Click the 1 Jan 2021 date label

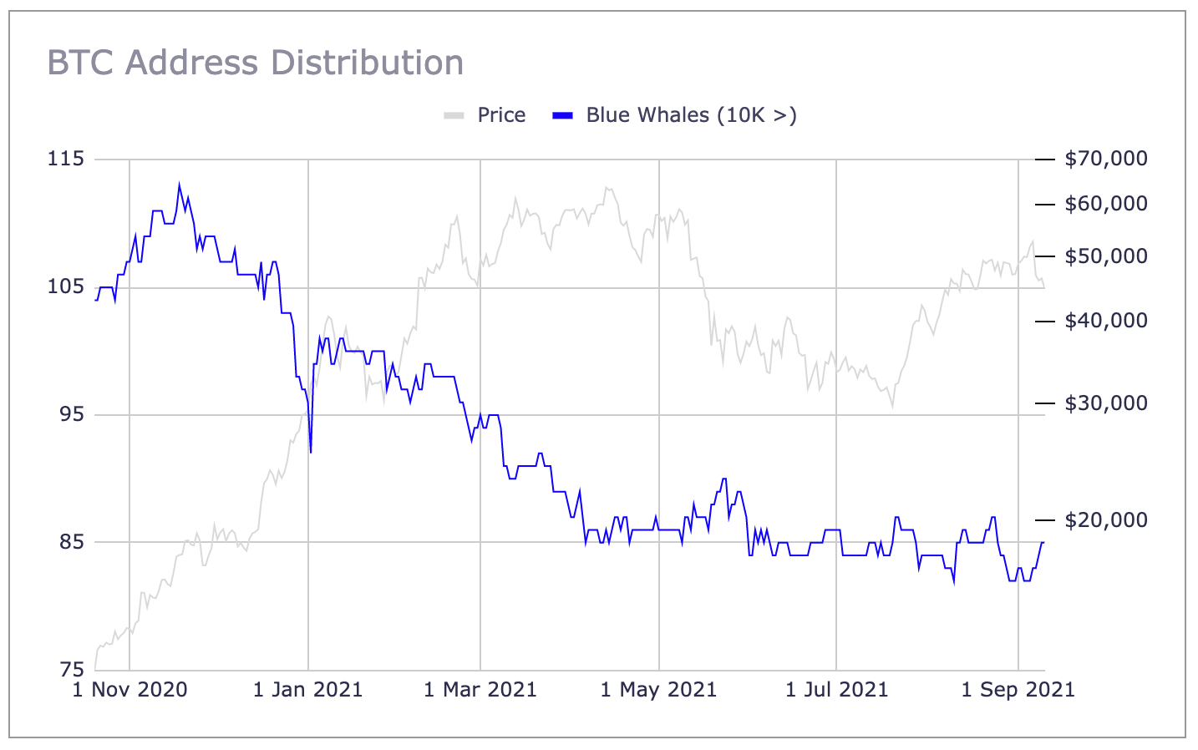308,690
